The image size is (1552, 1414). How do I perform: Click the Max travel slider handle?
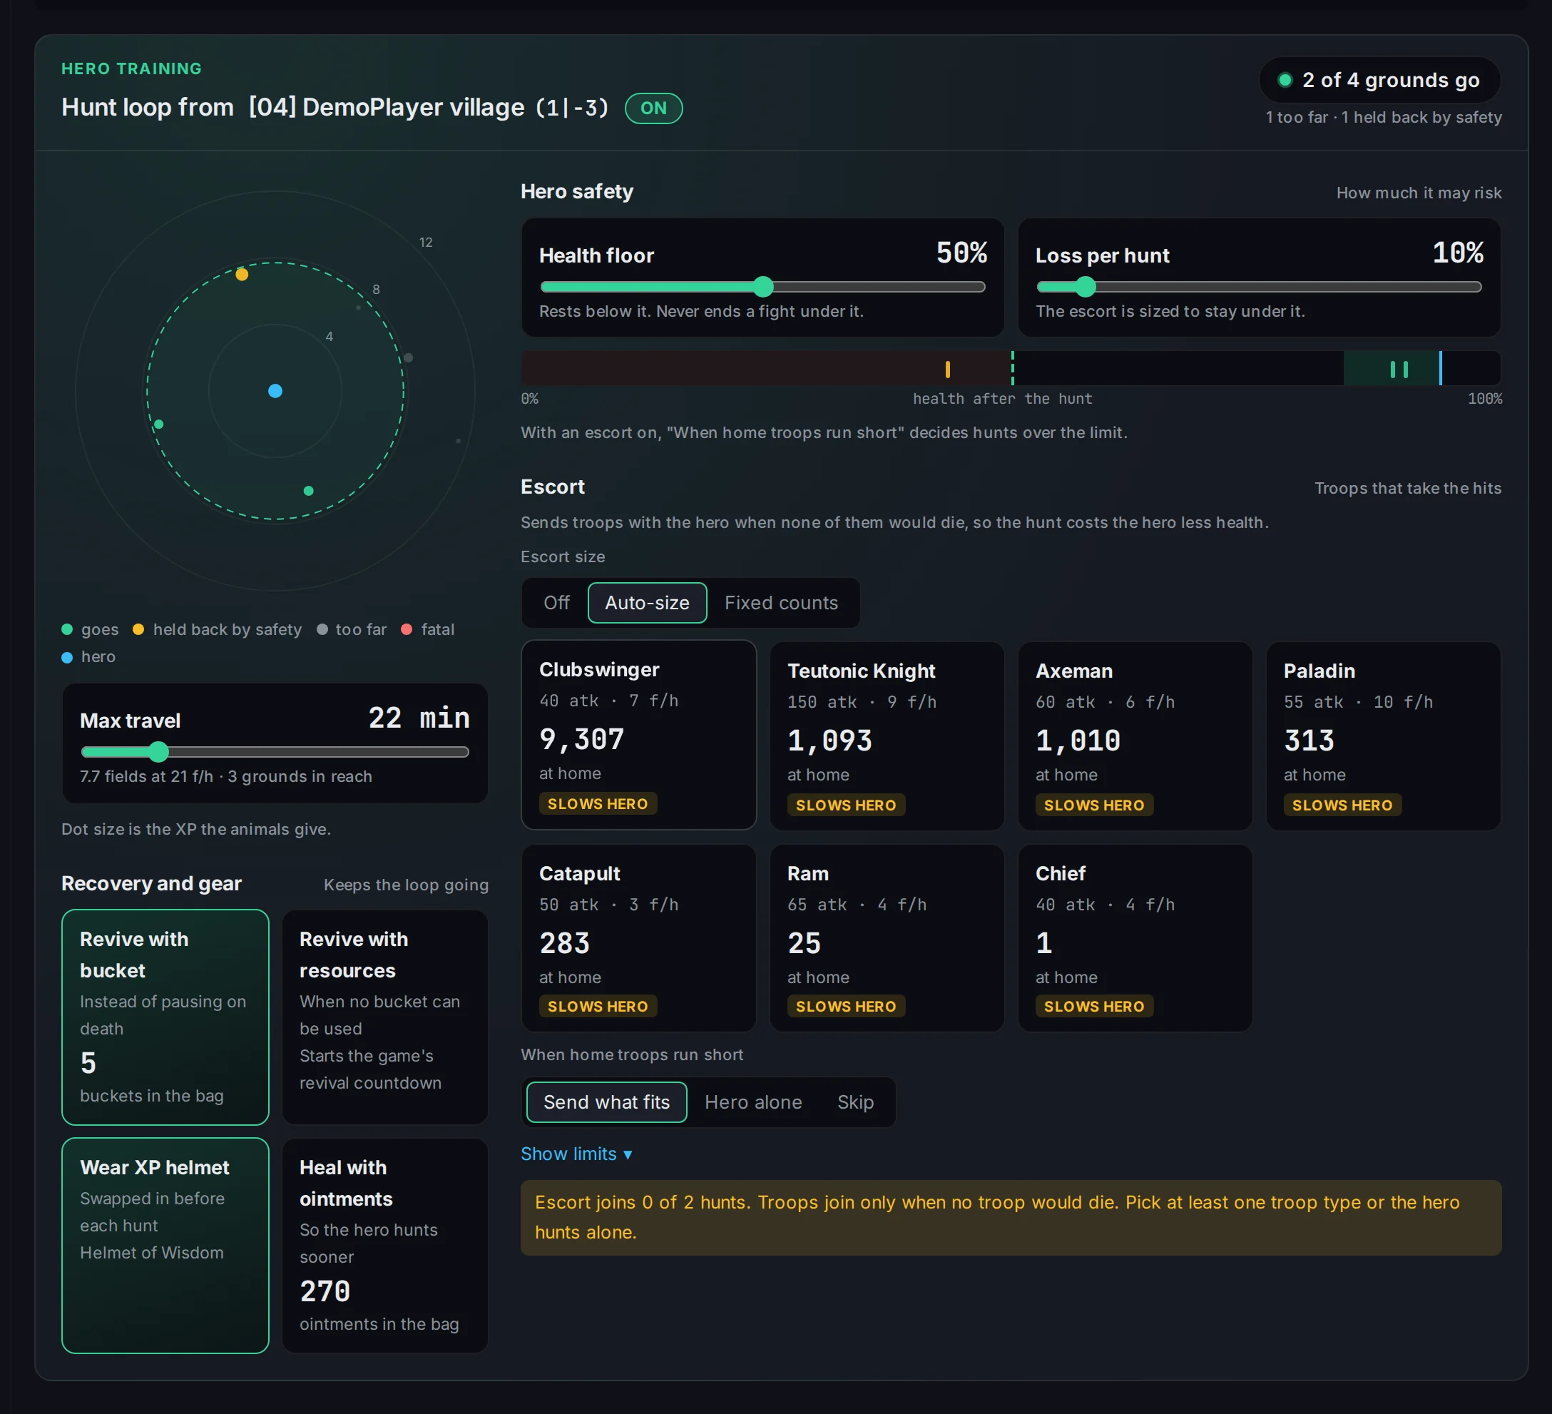(158, 752)
